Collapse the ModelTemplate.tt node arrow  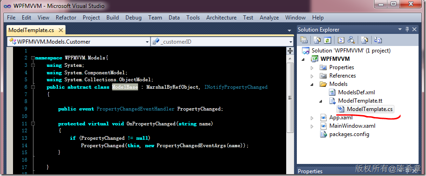(321, 101)
